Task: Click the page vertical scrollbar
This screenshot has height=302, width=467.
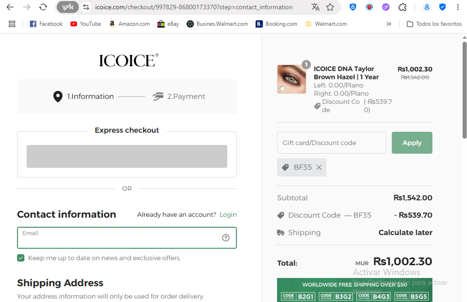Action: [464, 90]
